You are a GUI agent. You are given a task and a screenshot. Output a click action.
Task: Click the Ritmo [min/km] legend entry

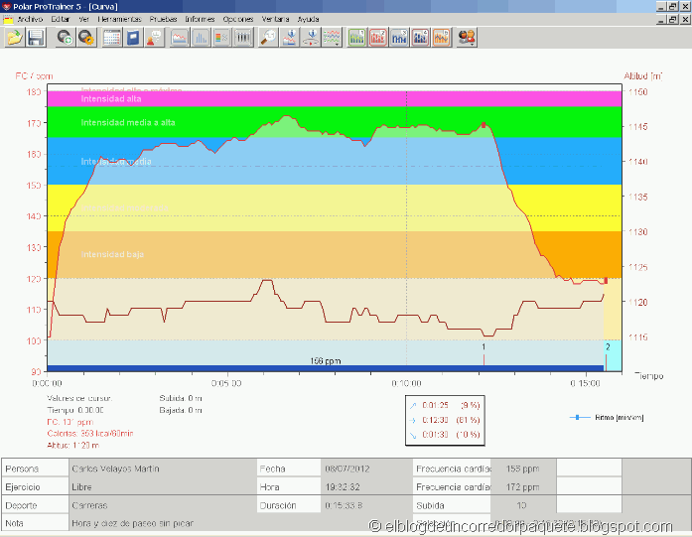click(607, 418)
